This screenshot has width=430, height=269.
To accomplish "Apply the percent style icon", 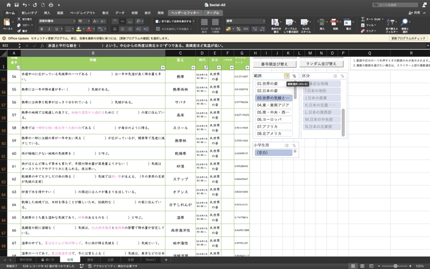I will [239, 29].
